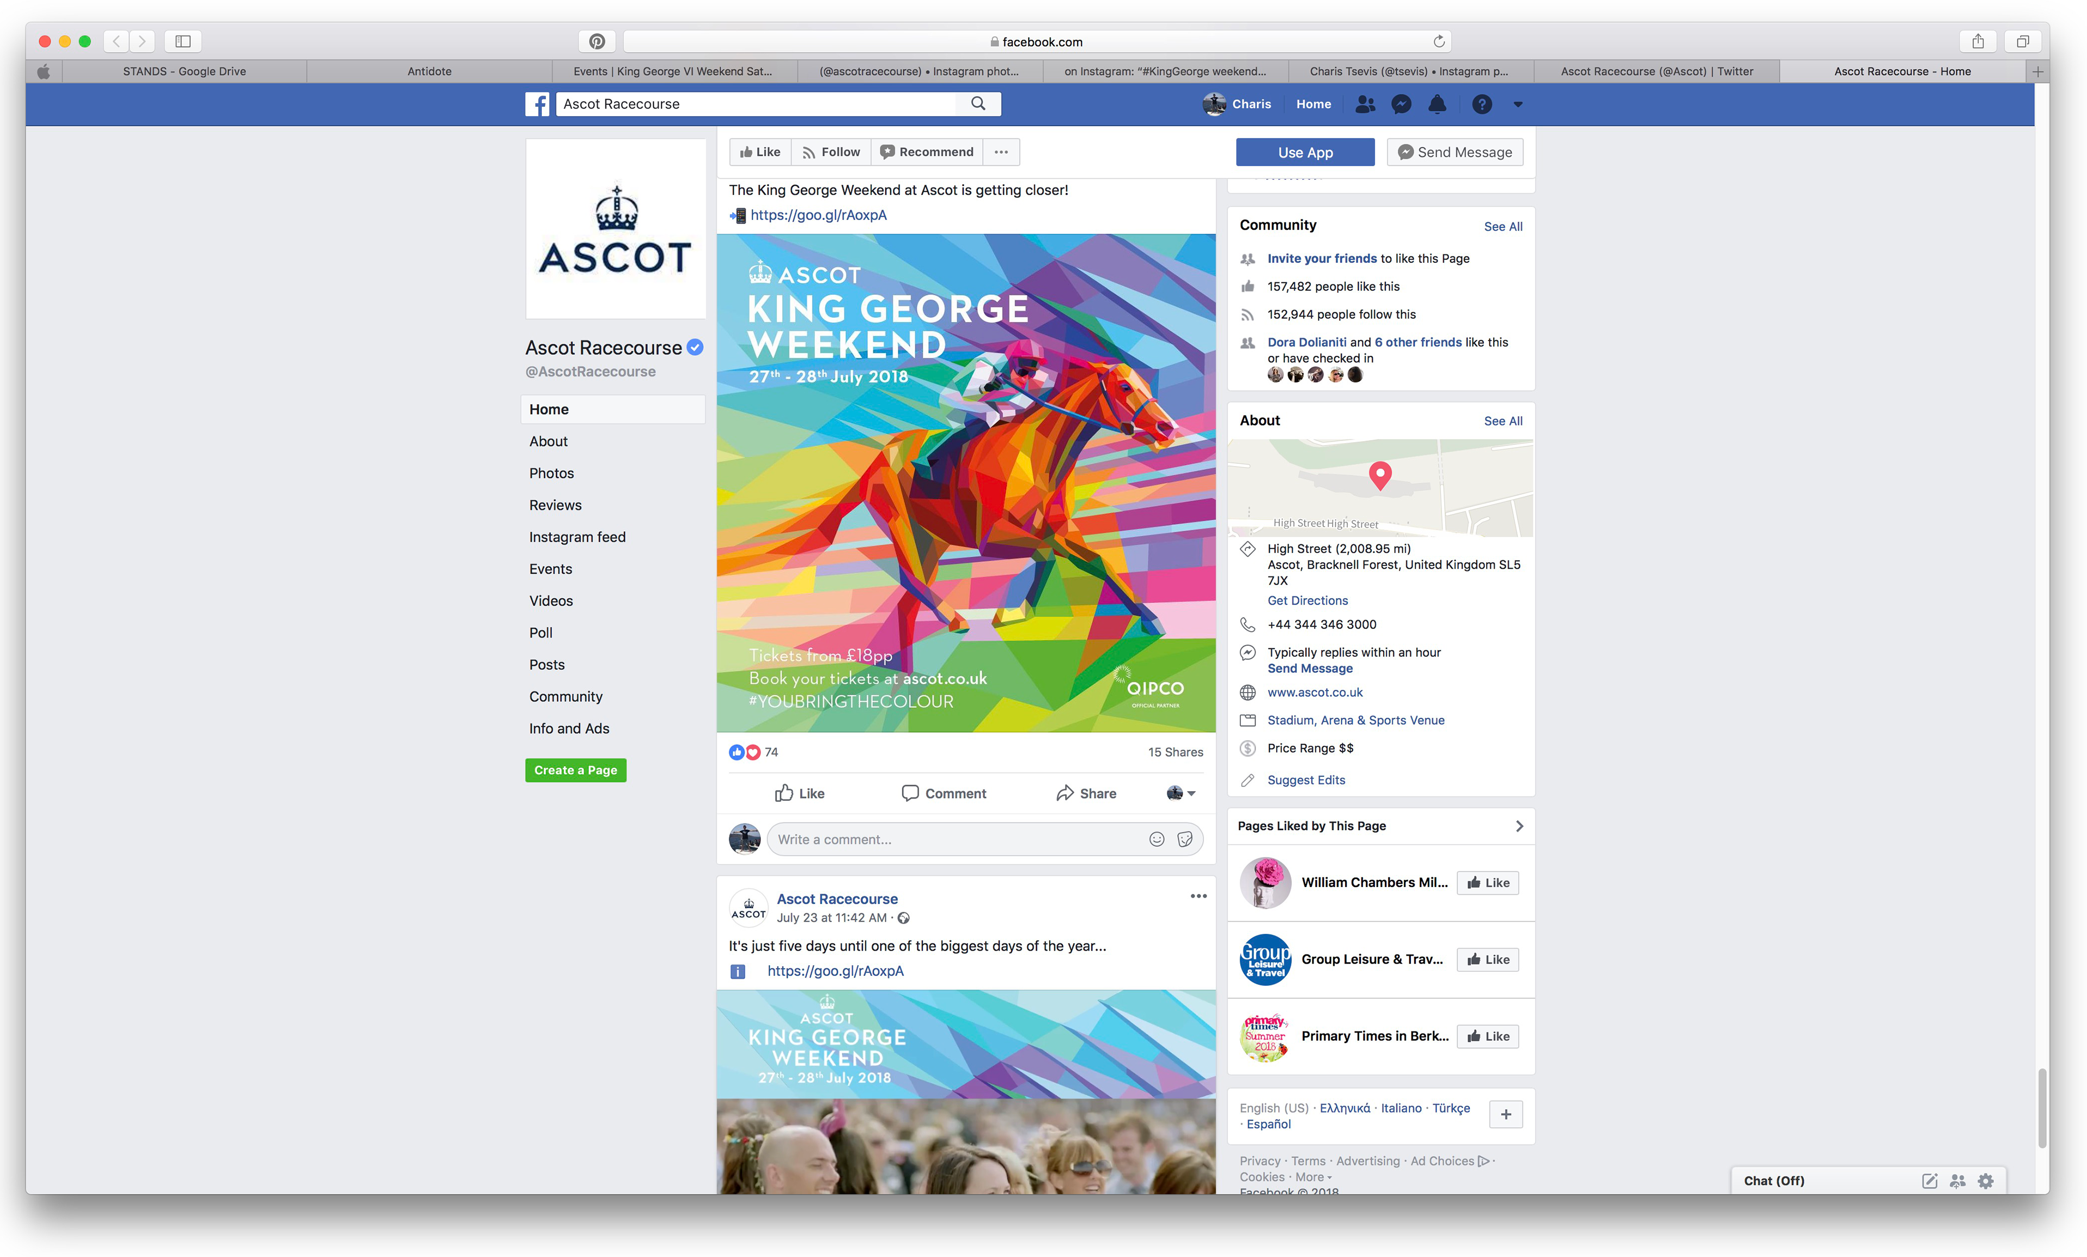2087x1257 pixels.
Task: Click Charis profile picture in top bar
Action: pos(1214,104)
